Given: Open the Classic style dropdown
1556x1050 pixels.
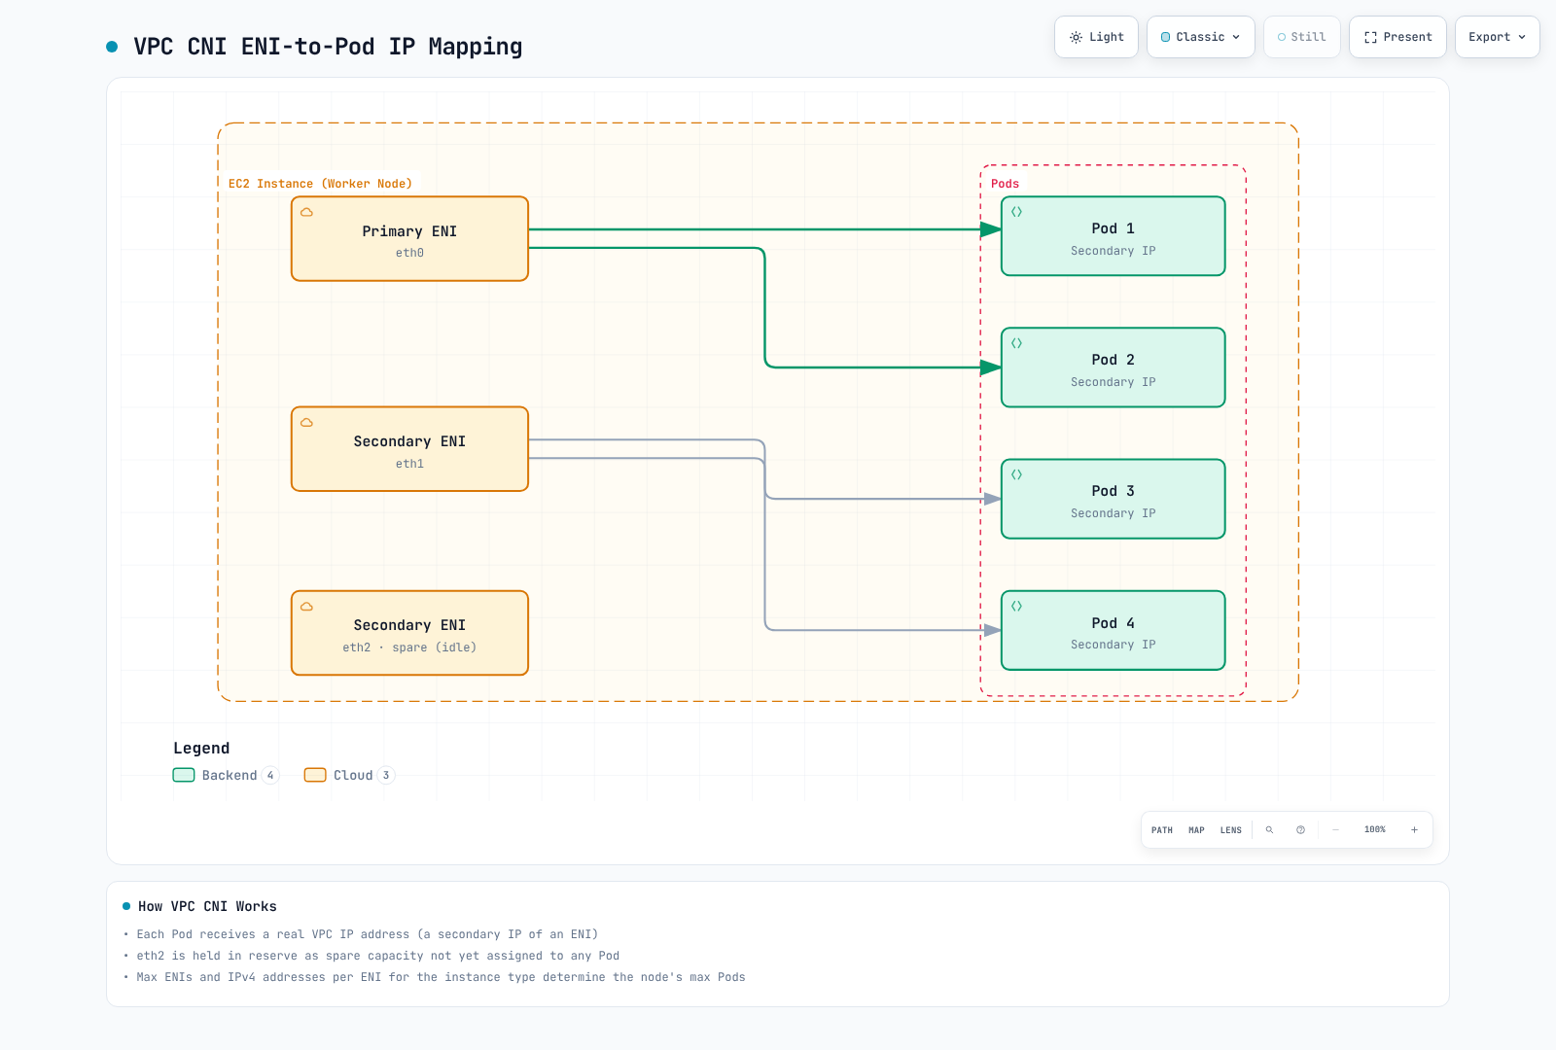Looking at the screenshot, I should tap(1200, 37).
